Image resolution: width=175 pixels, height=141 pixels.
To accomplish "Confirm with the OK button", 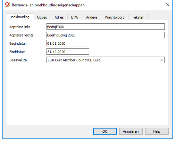I will 105,131.
